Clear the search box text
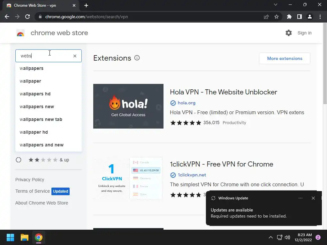The image size is (327, 245). coord(75,56)
